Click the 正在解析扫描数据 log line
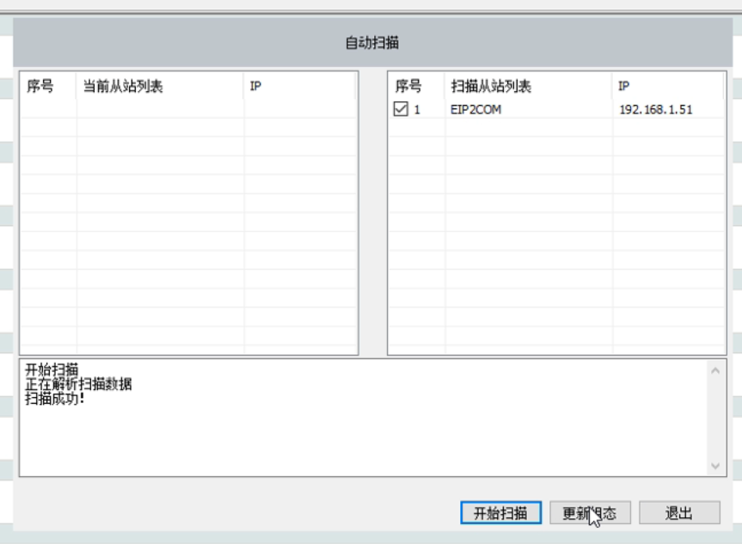The height and width of the screenshot is (544, 742). (78, 384)
